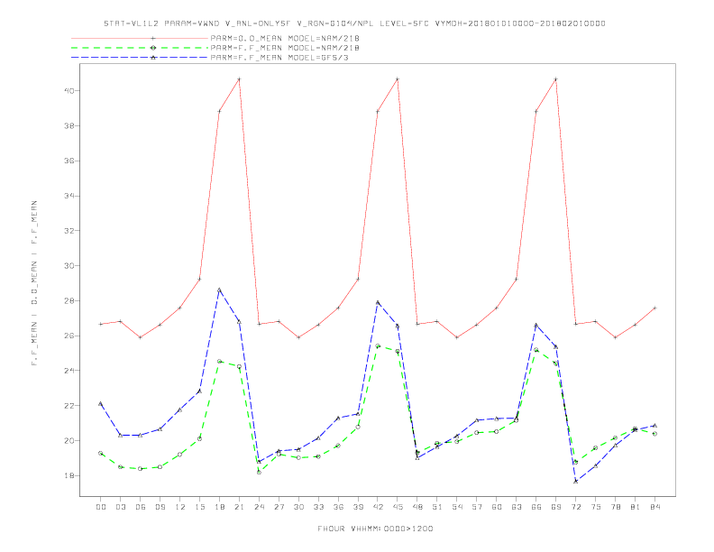
Task: Click the x-axis tick label 45
Action: point(398,507)
